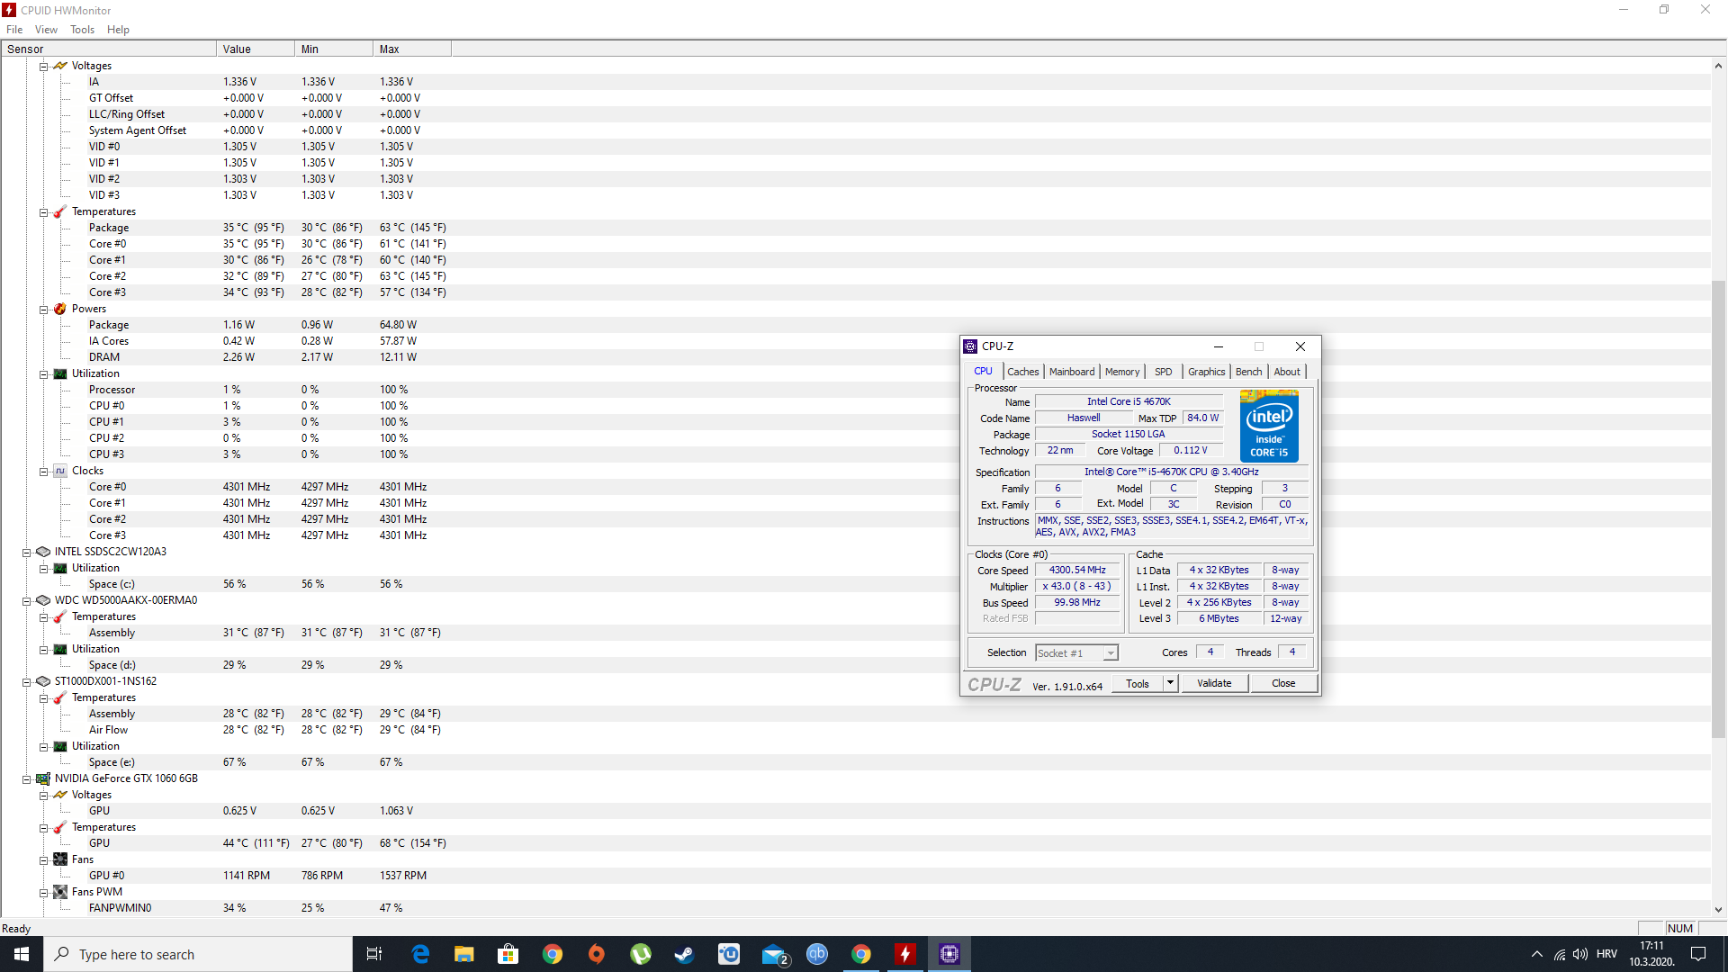
Task: Switch to the Mainboard tab in CPU-Z
Action: tap(1072, 372)
